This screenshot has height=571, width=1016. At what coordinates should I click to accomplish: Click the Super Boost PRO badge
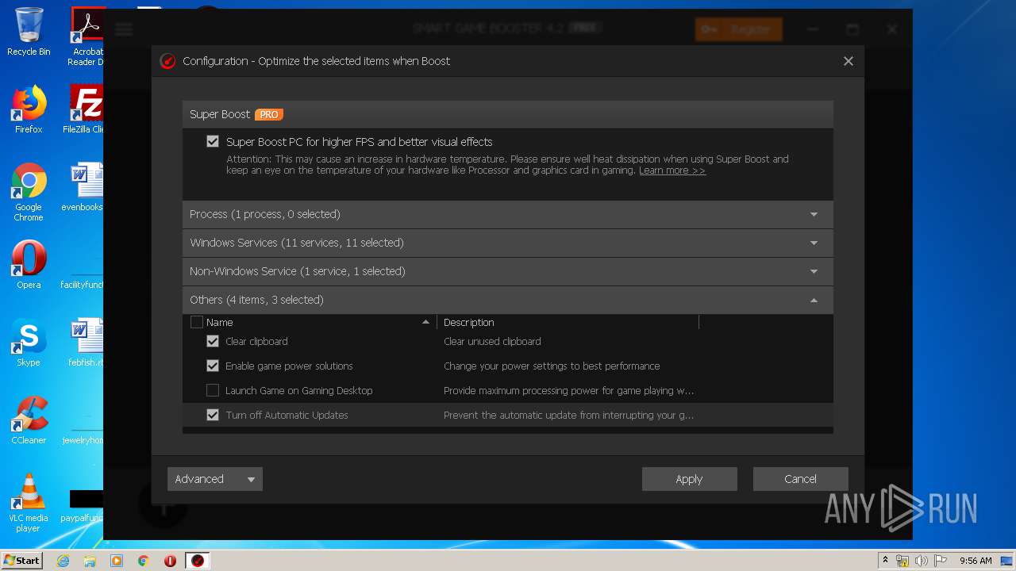[269, 114]
